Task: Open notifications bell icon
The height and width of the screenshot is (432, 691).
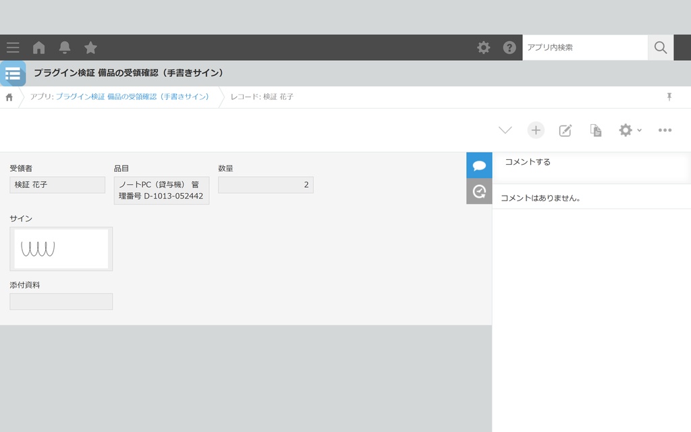Action: pyautogui.click(x=65, y=48)
